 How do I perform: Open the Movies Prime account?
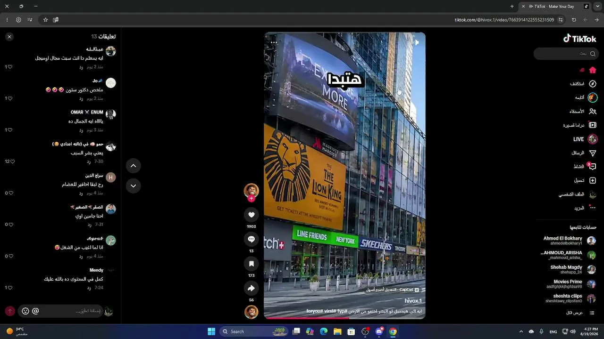click(x=571, y=284)
